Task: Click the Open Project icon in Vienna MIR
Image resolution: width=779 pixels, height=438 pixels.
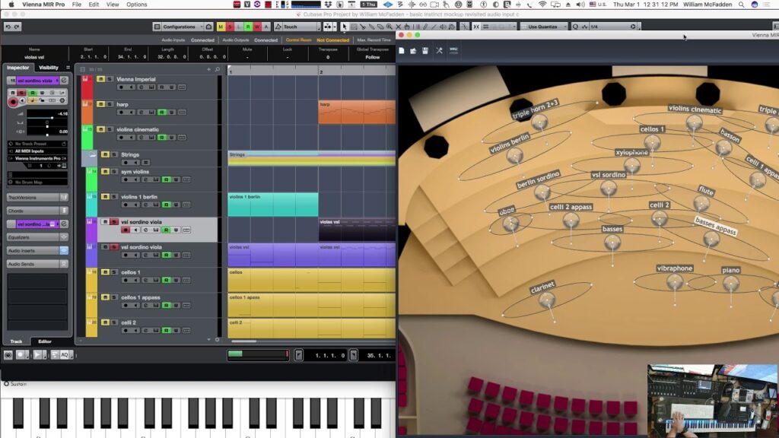Action: click(x=413, y=51)
